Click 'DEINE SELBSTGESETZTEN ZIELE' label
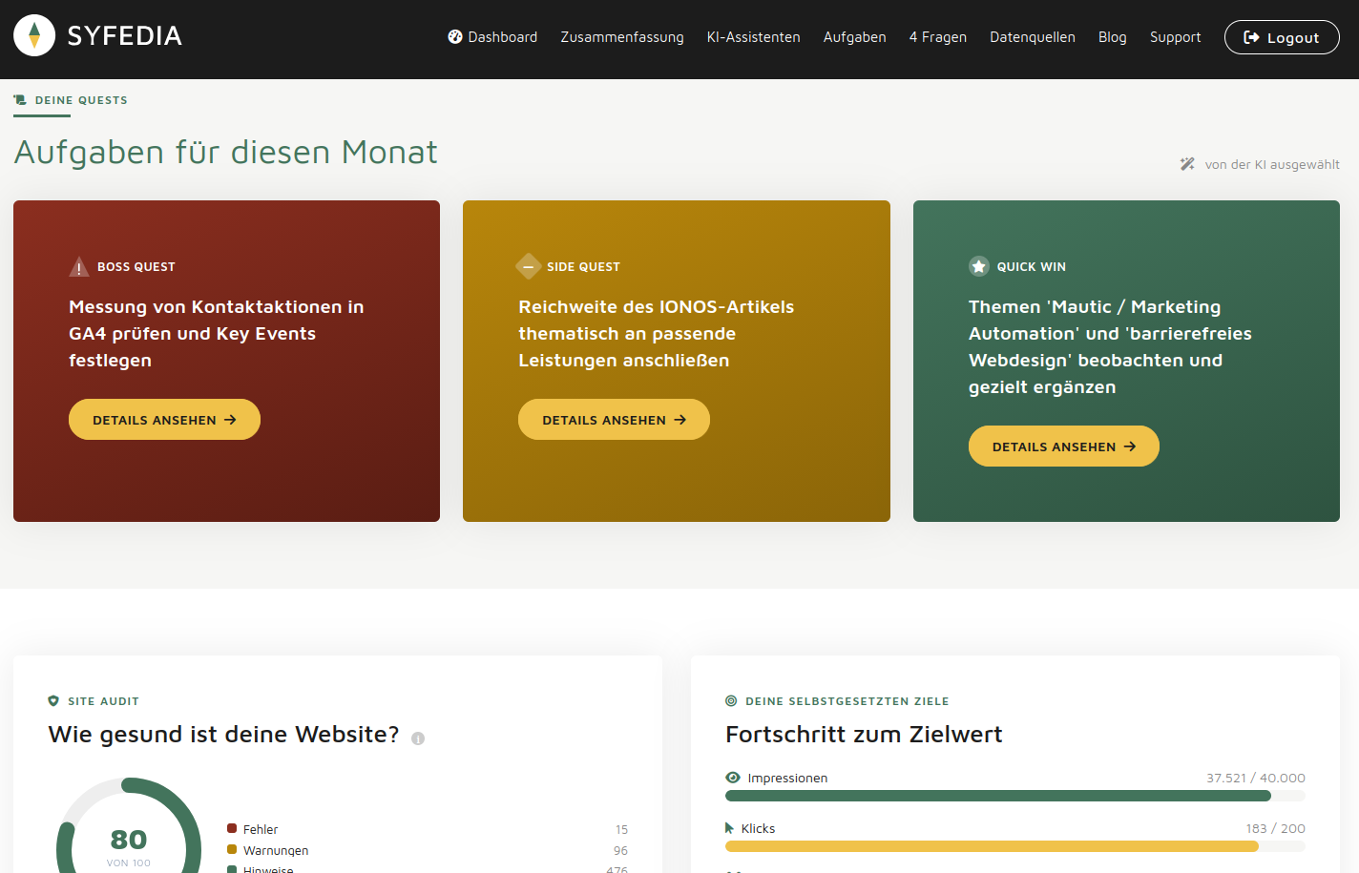 847,701
